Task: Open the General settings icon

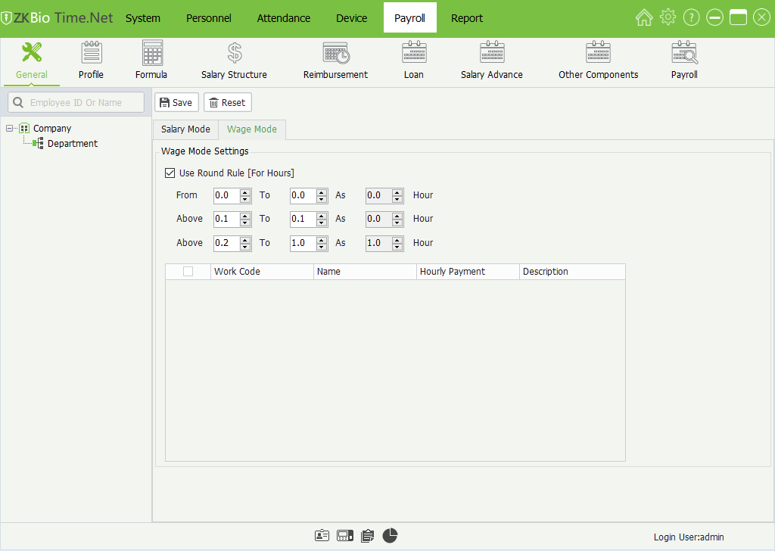Action: (32, 52)
